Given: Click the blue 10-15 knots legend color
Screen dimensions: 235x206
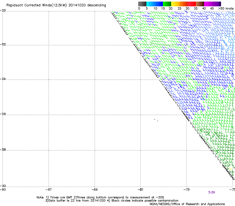Looking at the screenshot, I should [159, 4].
